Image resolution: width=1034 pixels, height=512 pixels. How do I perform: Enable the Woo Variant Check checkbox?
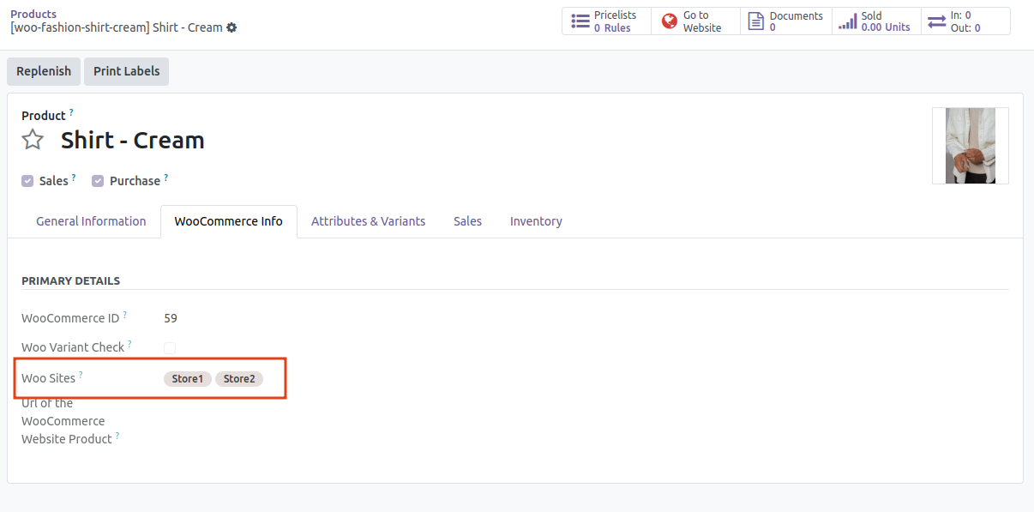pyautogui.click(x=170, y=347)
